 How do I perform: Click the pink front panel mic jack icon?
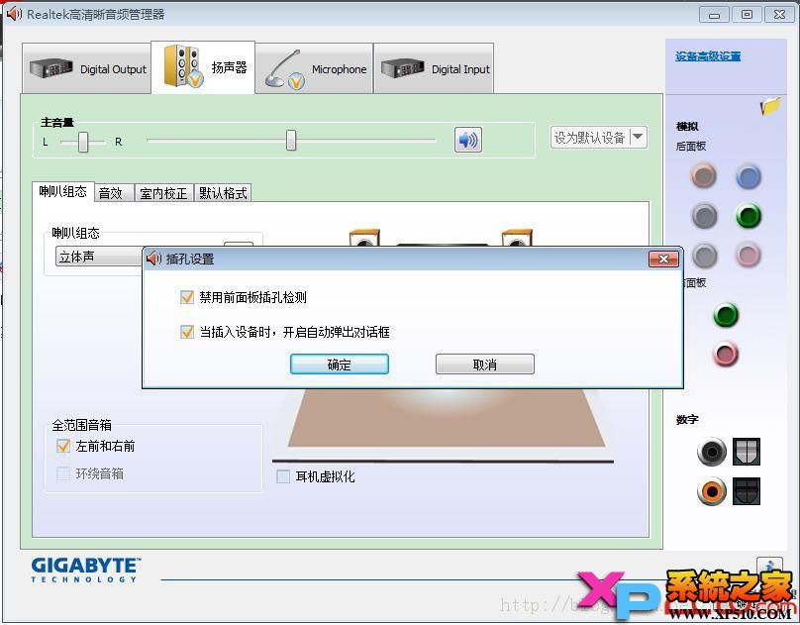point(726,355)
